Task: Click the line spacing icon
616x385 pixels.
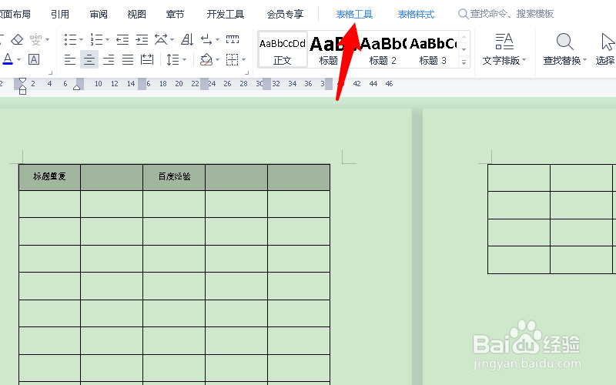Action: point(172,60)
